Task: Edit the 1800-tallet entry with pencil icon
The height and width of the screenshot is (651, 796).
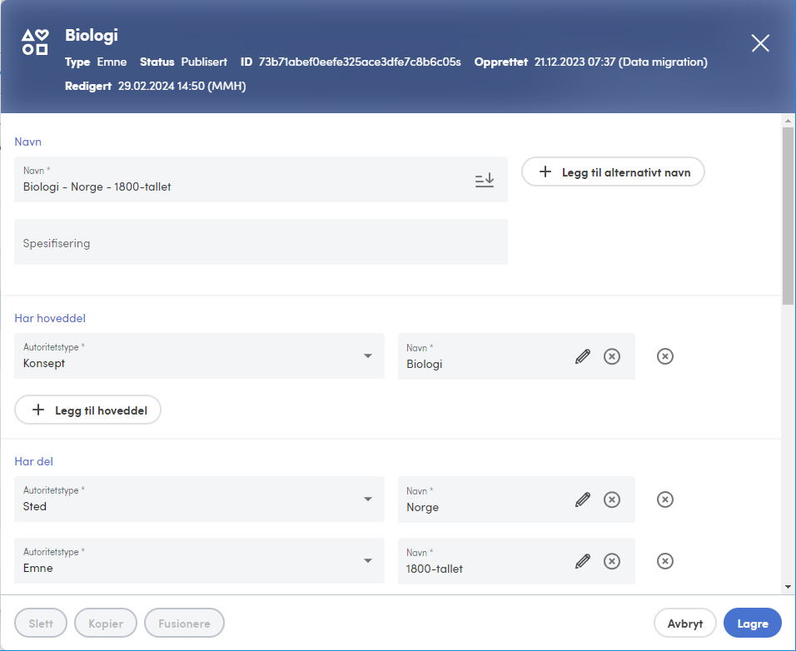Action: coord(583,561)
